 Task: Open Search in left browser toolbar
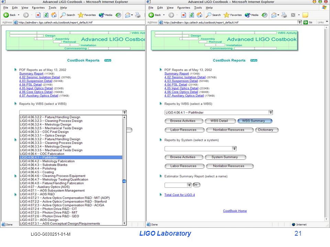[67, 15]
